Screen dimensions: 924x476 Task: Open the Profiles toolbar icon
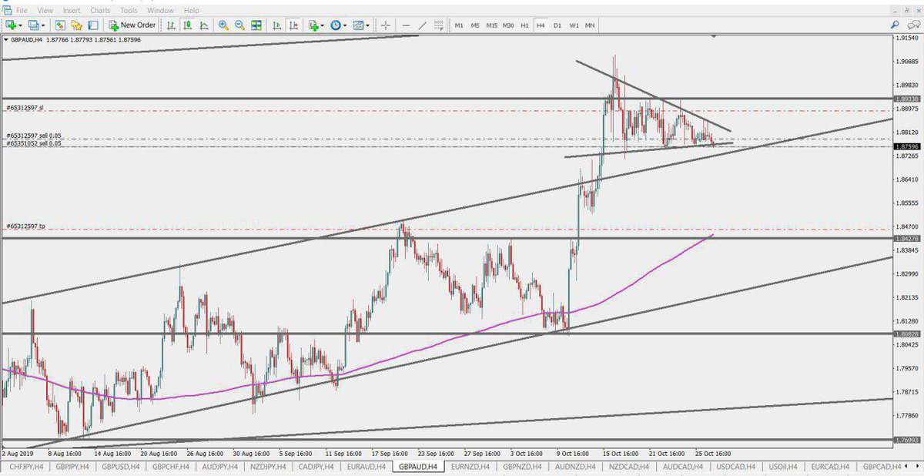(x=33, y=25)
